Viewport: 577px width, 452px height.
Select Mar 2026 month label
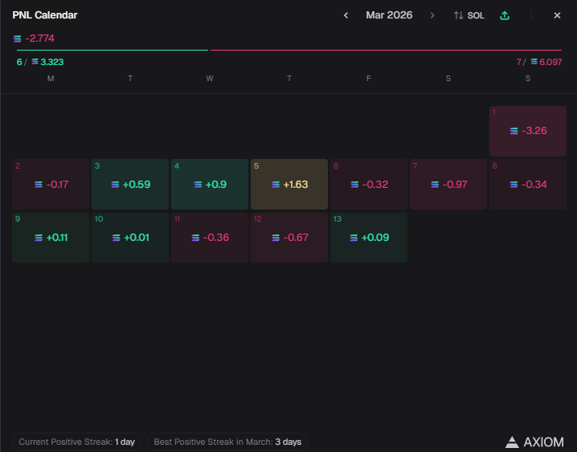click(x=389, y=15)
